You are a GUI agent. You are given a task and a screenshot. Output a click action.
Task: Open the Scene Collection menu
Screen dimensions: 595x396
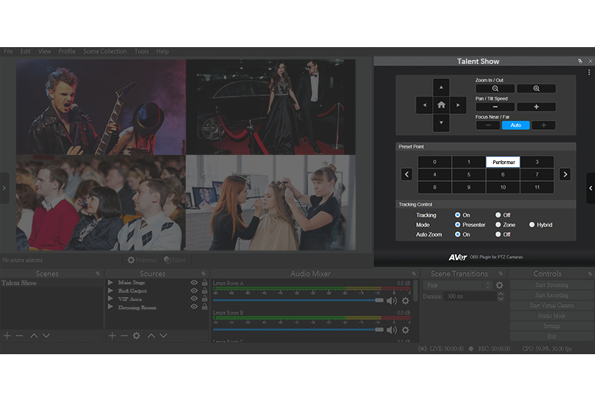pyautogui.click(x=105, y=52)
